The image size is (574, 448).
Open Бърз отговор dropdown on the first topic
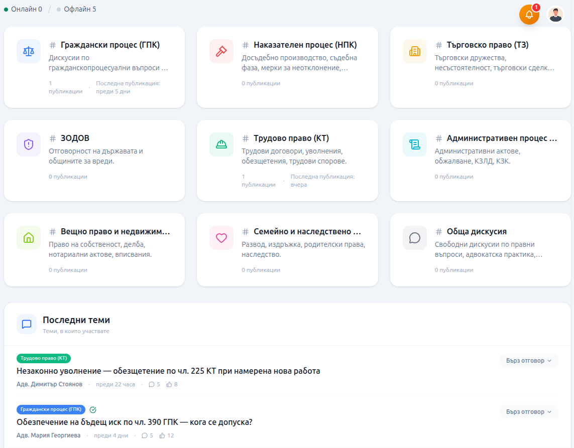(529, 360)
